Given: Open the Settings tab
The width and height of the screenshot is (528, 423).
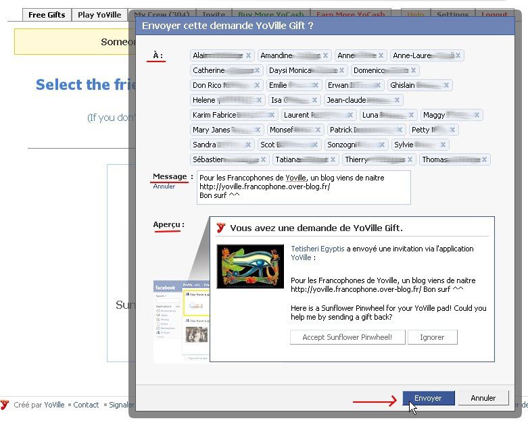Looking at the screenshot, I should 452,14.
